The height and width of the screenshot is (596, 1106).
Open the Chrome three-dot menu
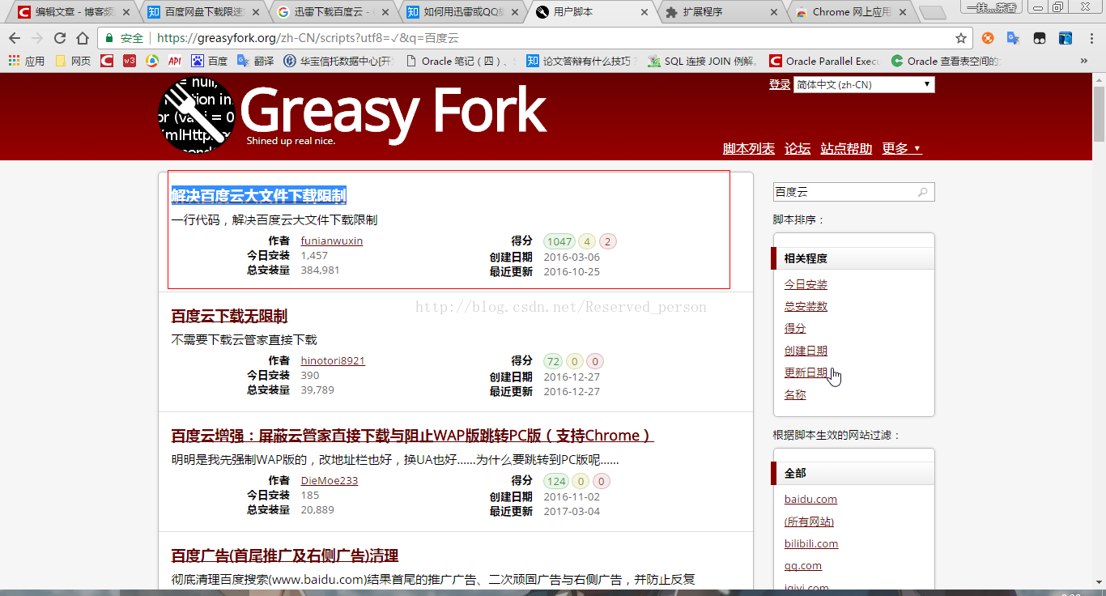[1091, 38]
